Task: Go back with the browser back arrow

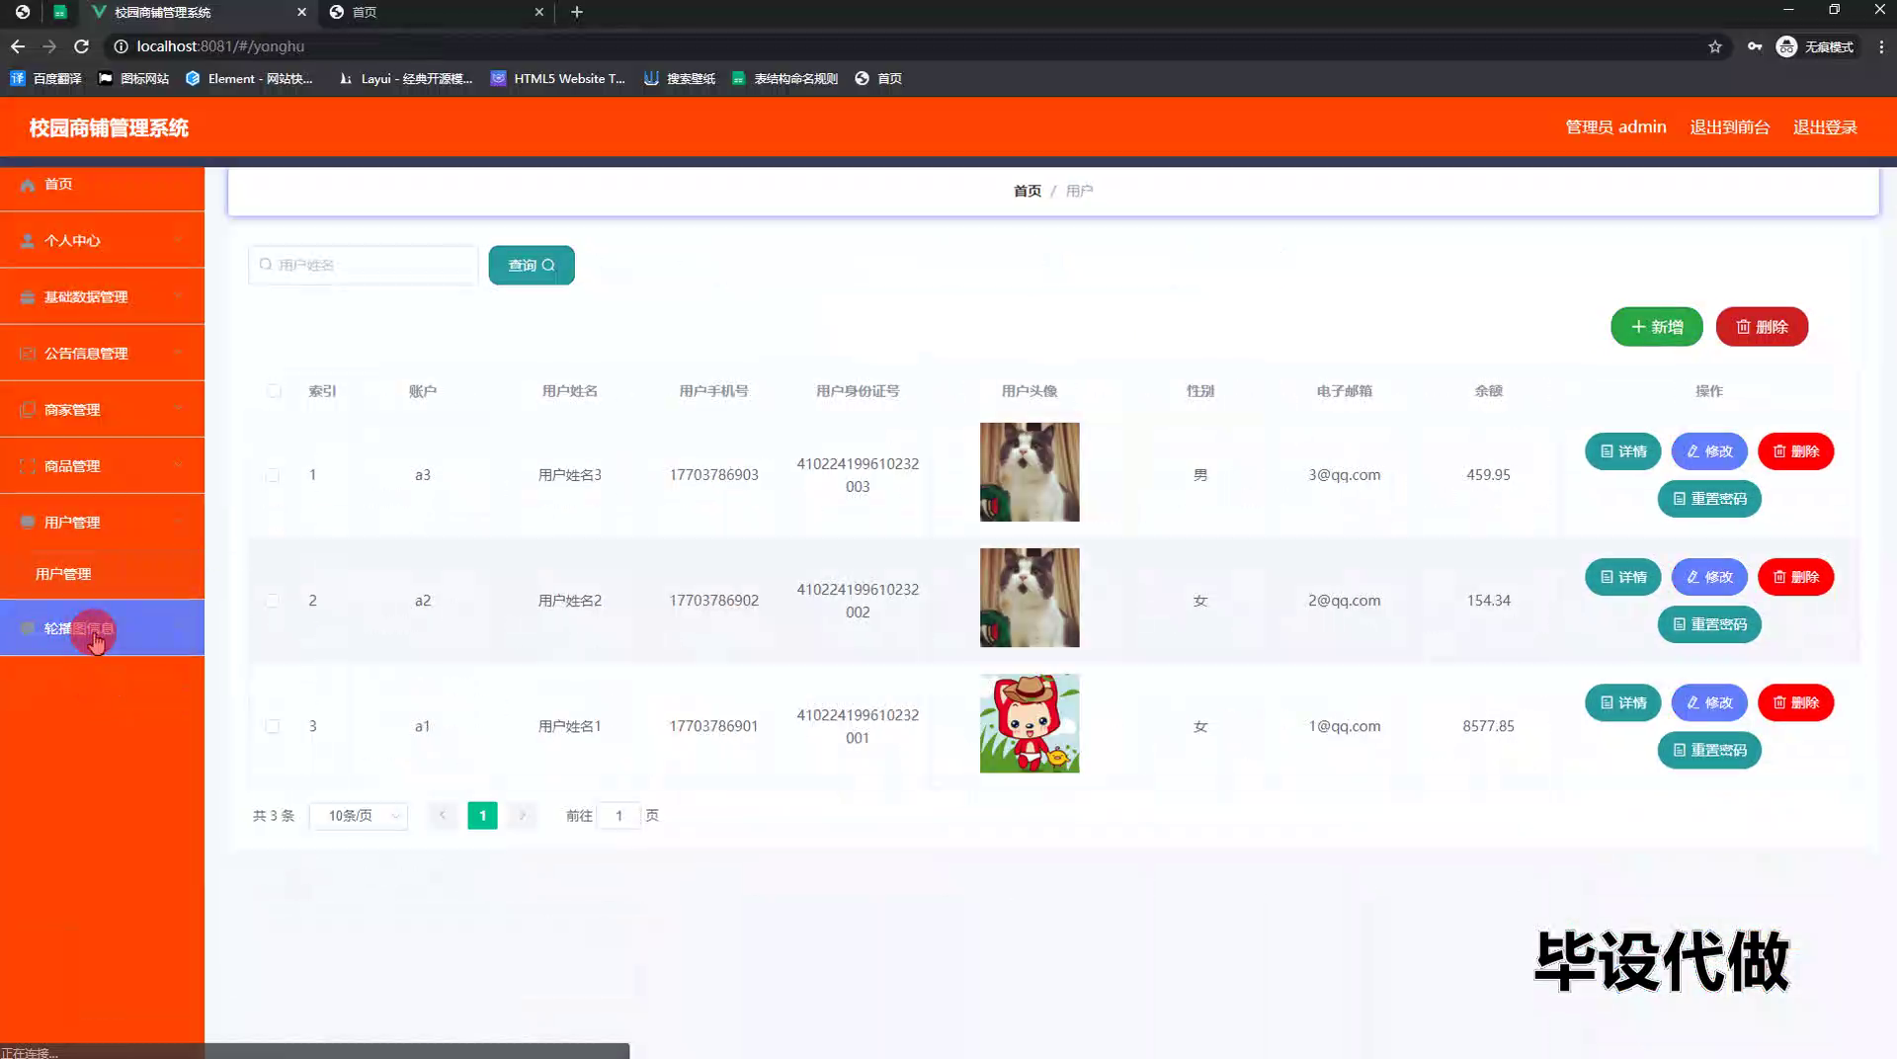Action: coord(18,46)
